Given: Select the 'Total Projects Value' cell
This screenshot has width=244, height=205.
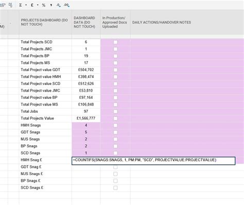Looking at the screenshot, I should (x=45, y=118).
